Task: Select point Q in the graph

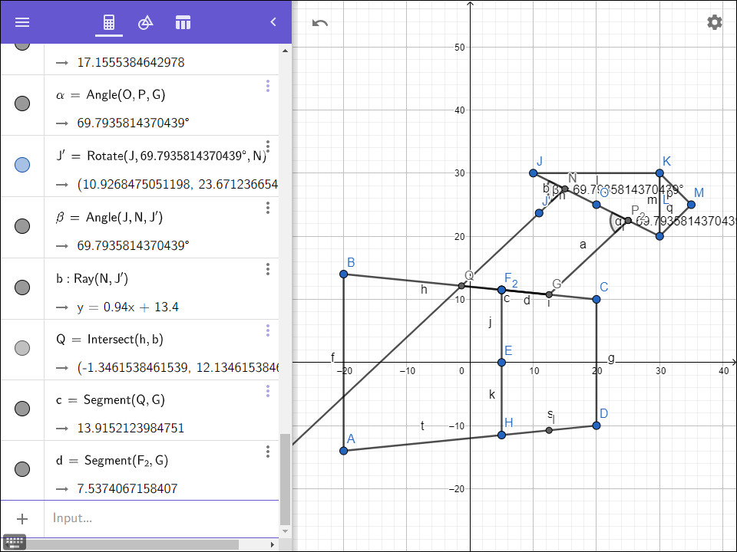Action: [x=461, y=286]
